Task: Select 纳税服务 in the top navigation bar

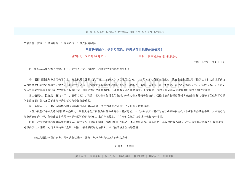Action: [123, 32]
